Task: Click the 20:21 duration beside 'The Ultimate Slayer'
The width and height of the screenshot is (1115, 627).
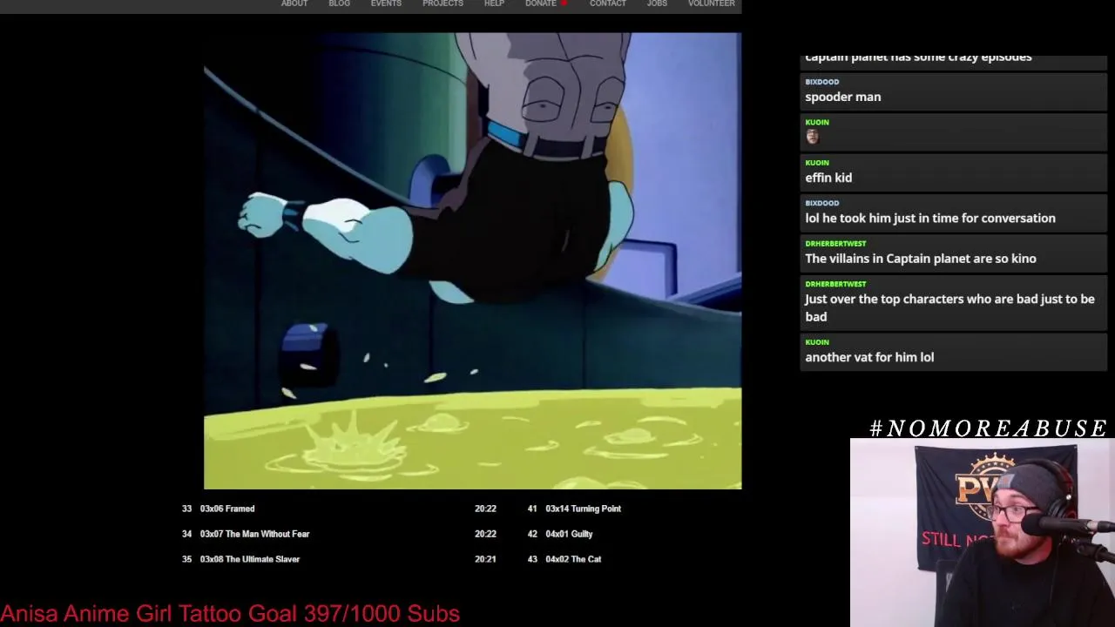Action: point(485,559)
